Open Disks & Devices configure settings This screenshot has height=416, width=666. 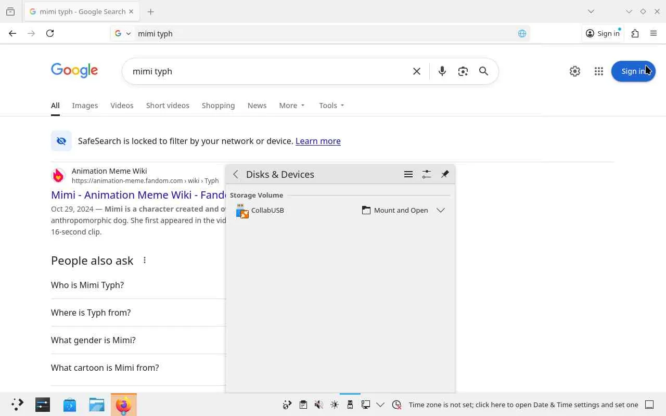(427, 174)
